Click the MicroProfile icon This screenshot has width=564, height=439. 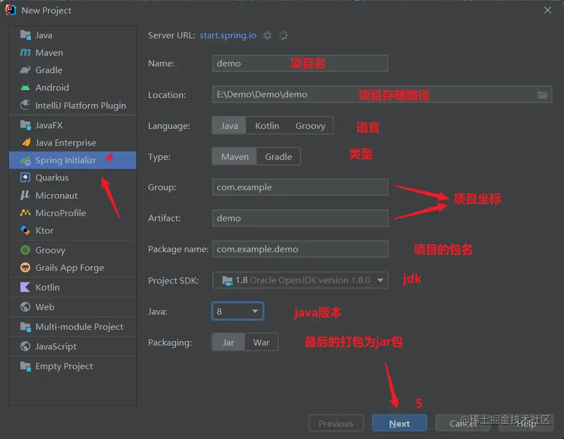(25, 213)
